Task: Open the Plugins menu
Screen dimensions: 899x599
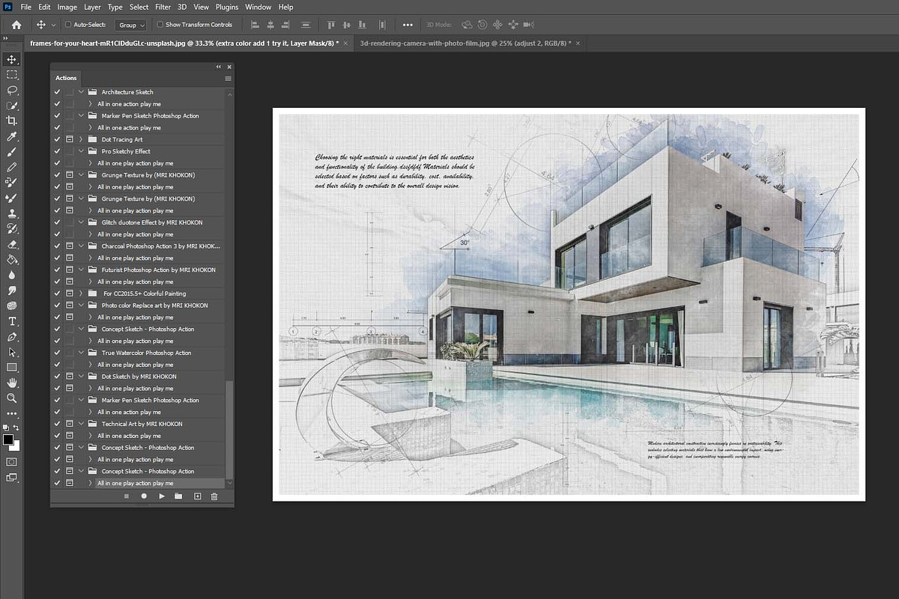Action: [x=226, y=7]
